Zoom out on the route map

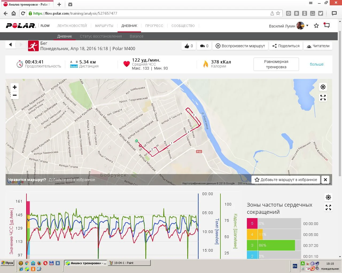(15, 95)
